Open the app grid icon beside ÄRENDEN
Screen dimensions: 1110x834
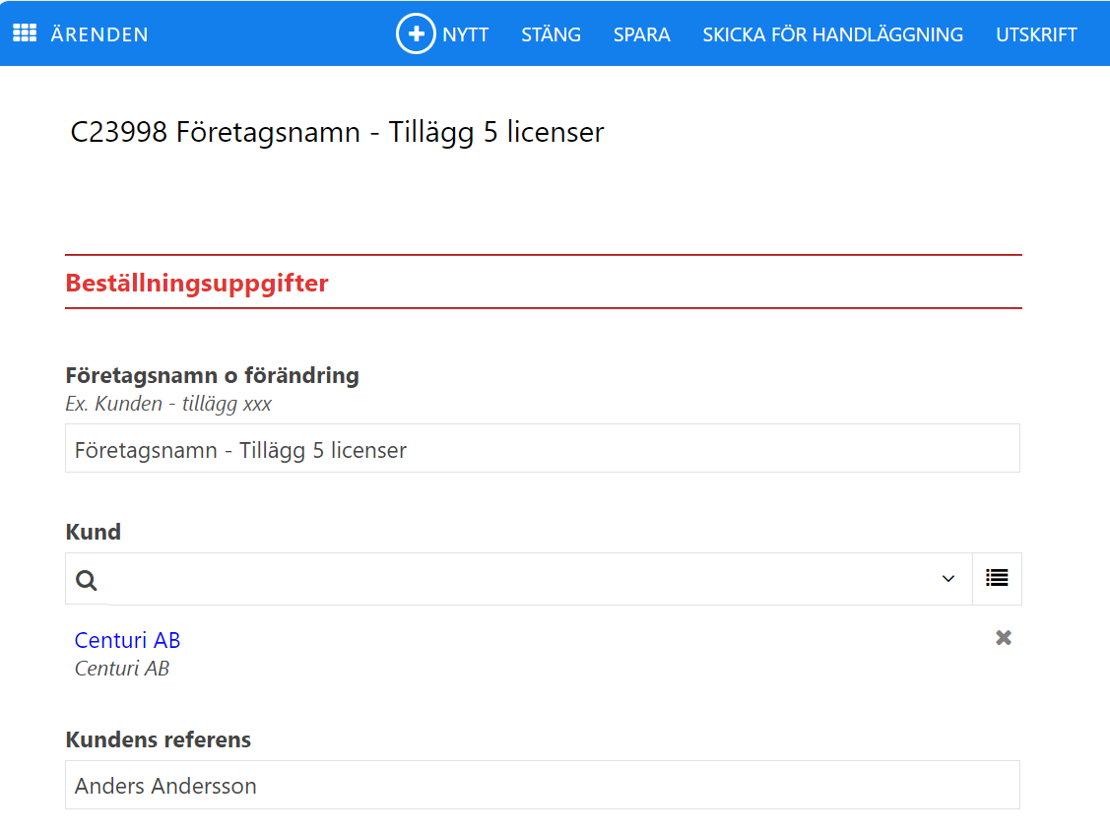[25, 33]
